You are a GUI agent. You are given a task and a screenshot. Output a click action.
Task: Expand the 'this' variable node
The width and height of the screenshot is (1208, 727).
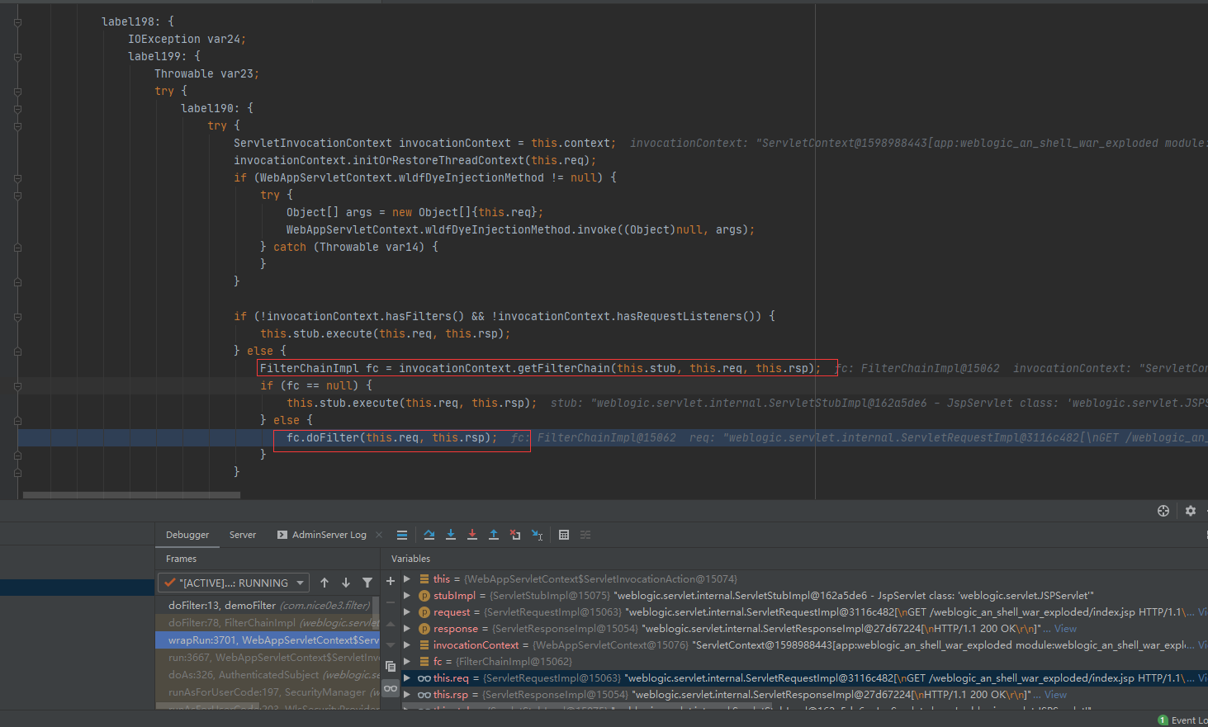pyautogui.click(x=407, y=579)
